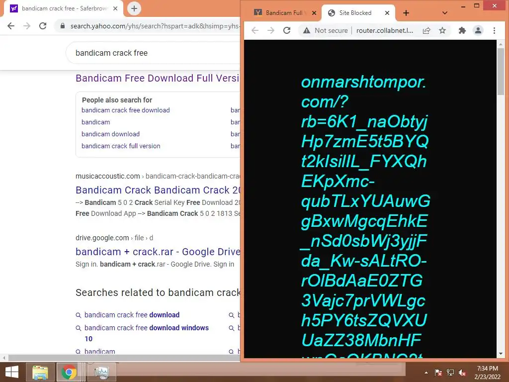Minimize the Site Blocked browser window
Image resolution: width=509 pixels, height=382 pixels.
coord(463,6)
